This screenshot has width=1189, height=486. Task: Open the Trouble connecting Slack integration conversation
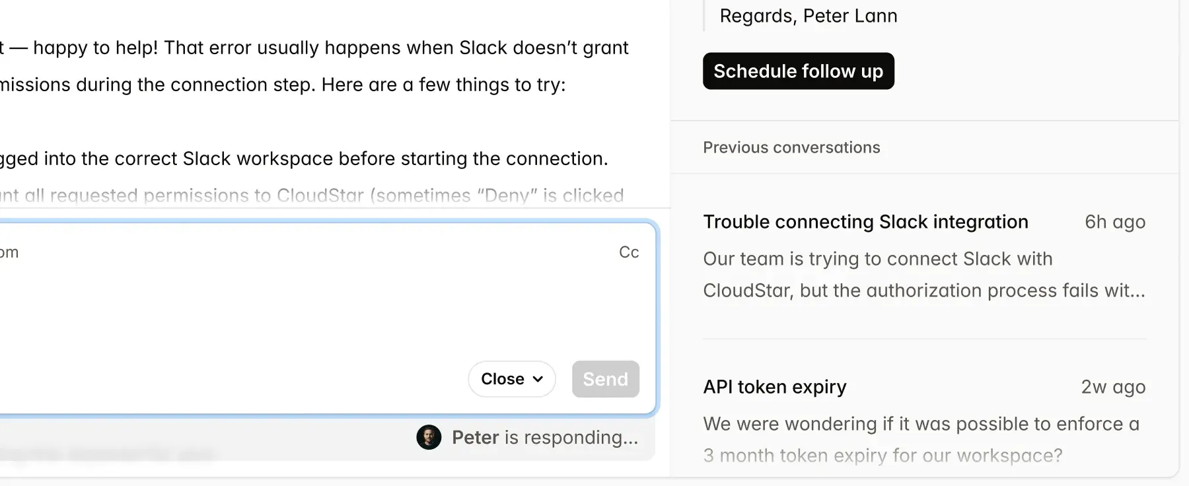866,222
